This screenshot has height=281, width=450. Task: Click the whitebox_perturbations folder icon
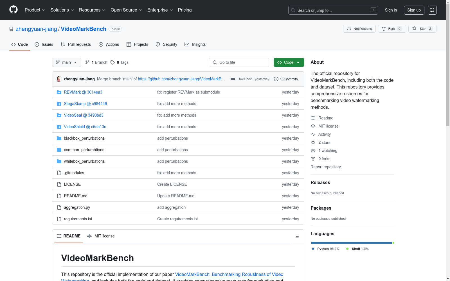tap(59, 161)
